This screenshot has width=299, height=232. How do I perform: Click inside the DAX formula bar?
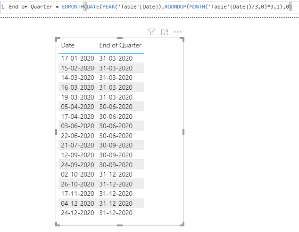tap(149, 7)
